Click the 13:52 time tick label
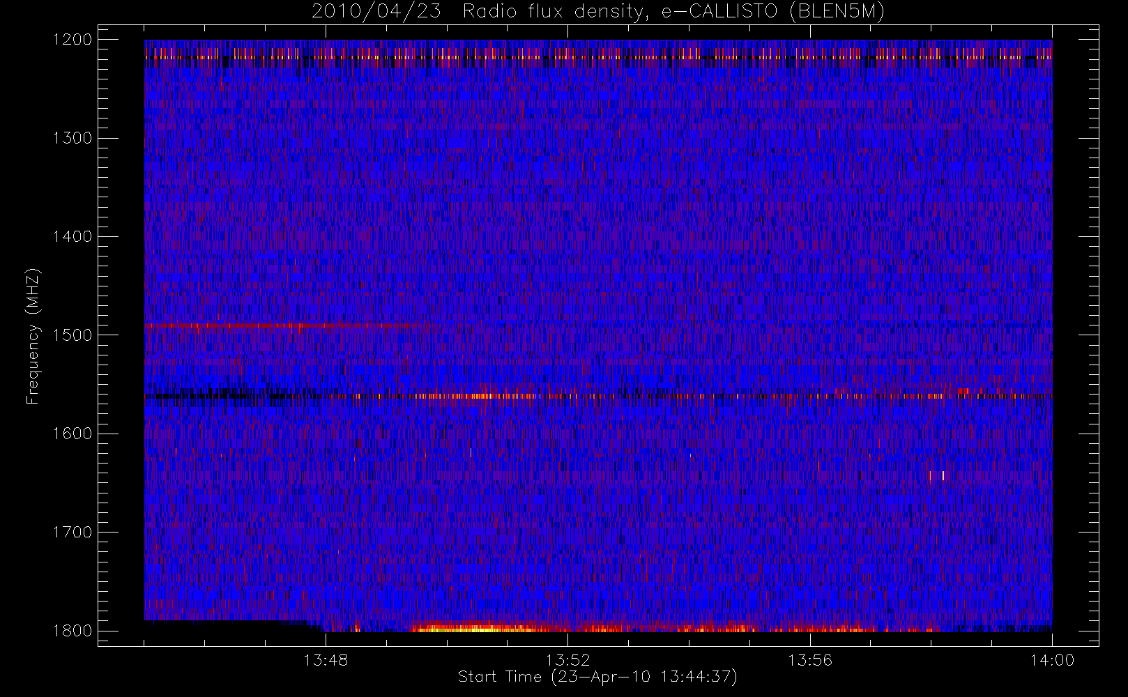This screenshot has height=697, width=1128. point(567,660)
